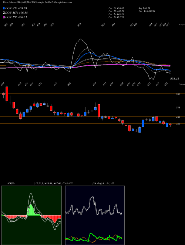Click the 'Avg V: 0 M' volume text
This screenshot has width=185, height=245.
click(144, 8)
